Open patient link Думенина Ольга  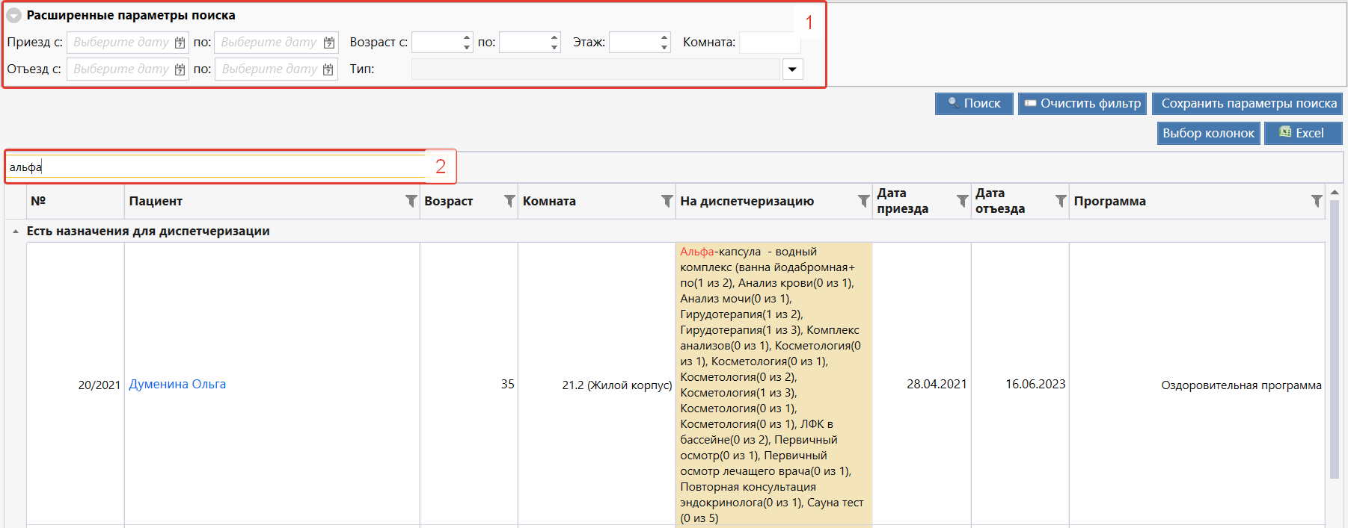pos(177,384)
